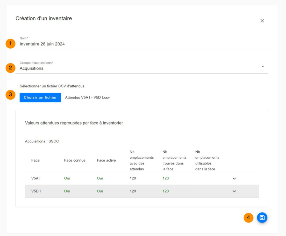Click the Face column header

pos(35,160)
